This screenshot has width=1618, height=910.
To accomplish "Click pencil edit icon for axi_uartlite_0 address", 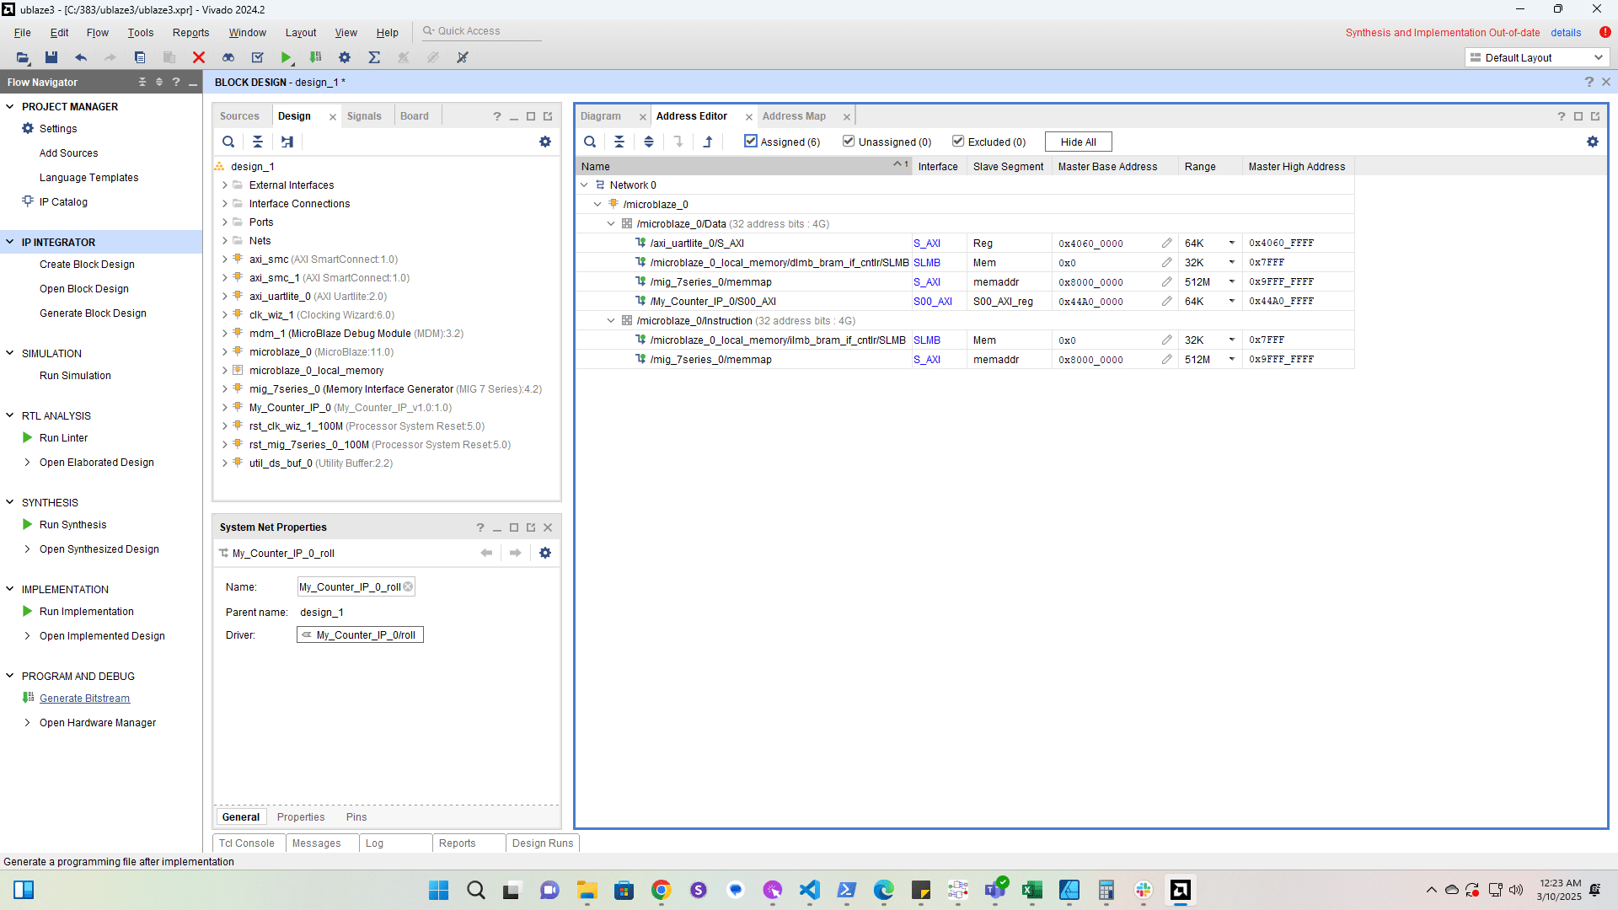I will pyautogui.click(x=1166, y=244).
